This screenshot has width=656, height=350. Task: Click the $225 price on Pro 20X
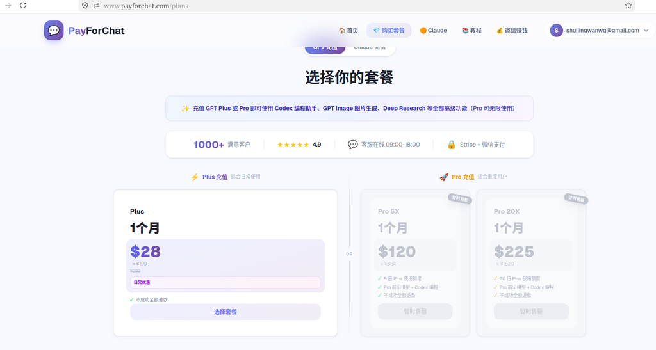click(x=514, y=251)
